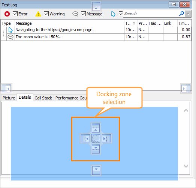Uncheck the Error checkbox
Viewport: 196px width, 188px height.
click(x=15, y=14)
